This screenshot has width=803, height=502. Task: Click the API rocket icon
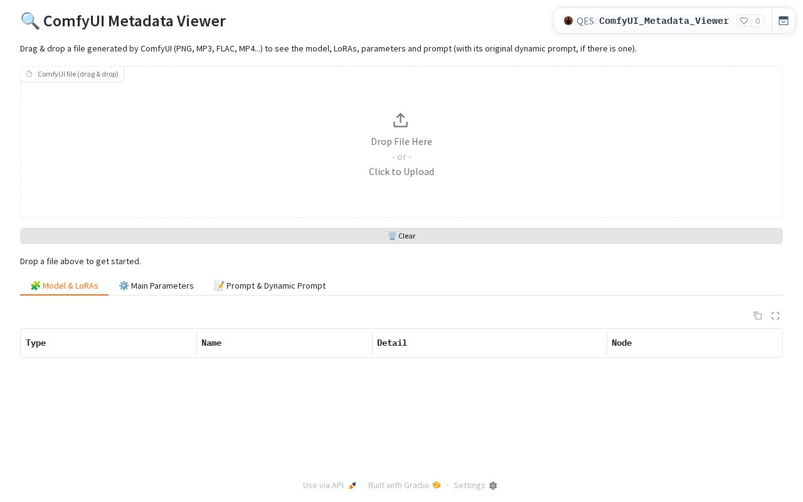tap(353, 486)
